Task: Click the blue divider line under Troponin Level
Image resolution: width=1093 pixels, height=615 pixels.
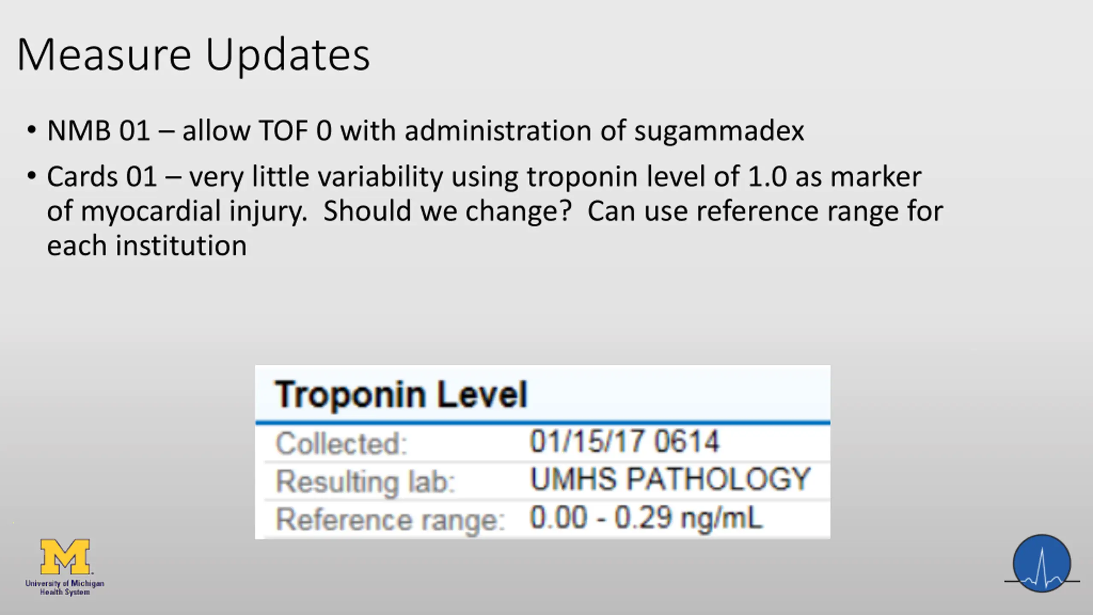Action: [543, 423]
